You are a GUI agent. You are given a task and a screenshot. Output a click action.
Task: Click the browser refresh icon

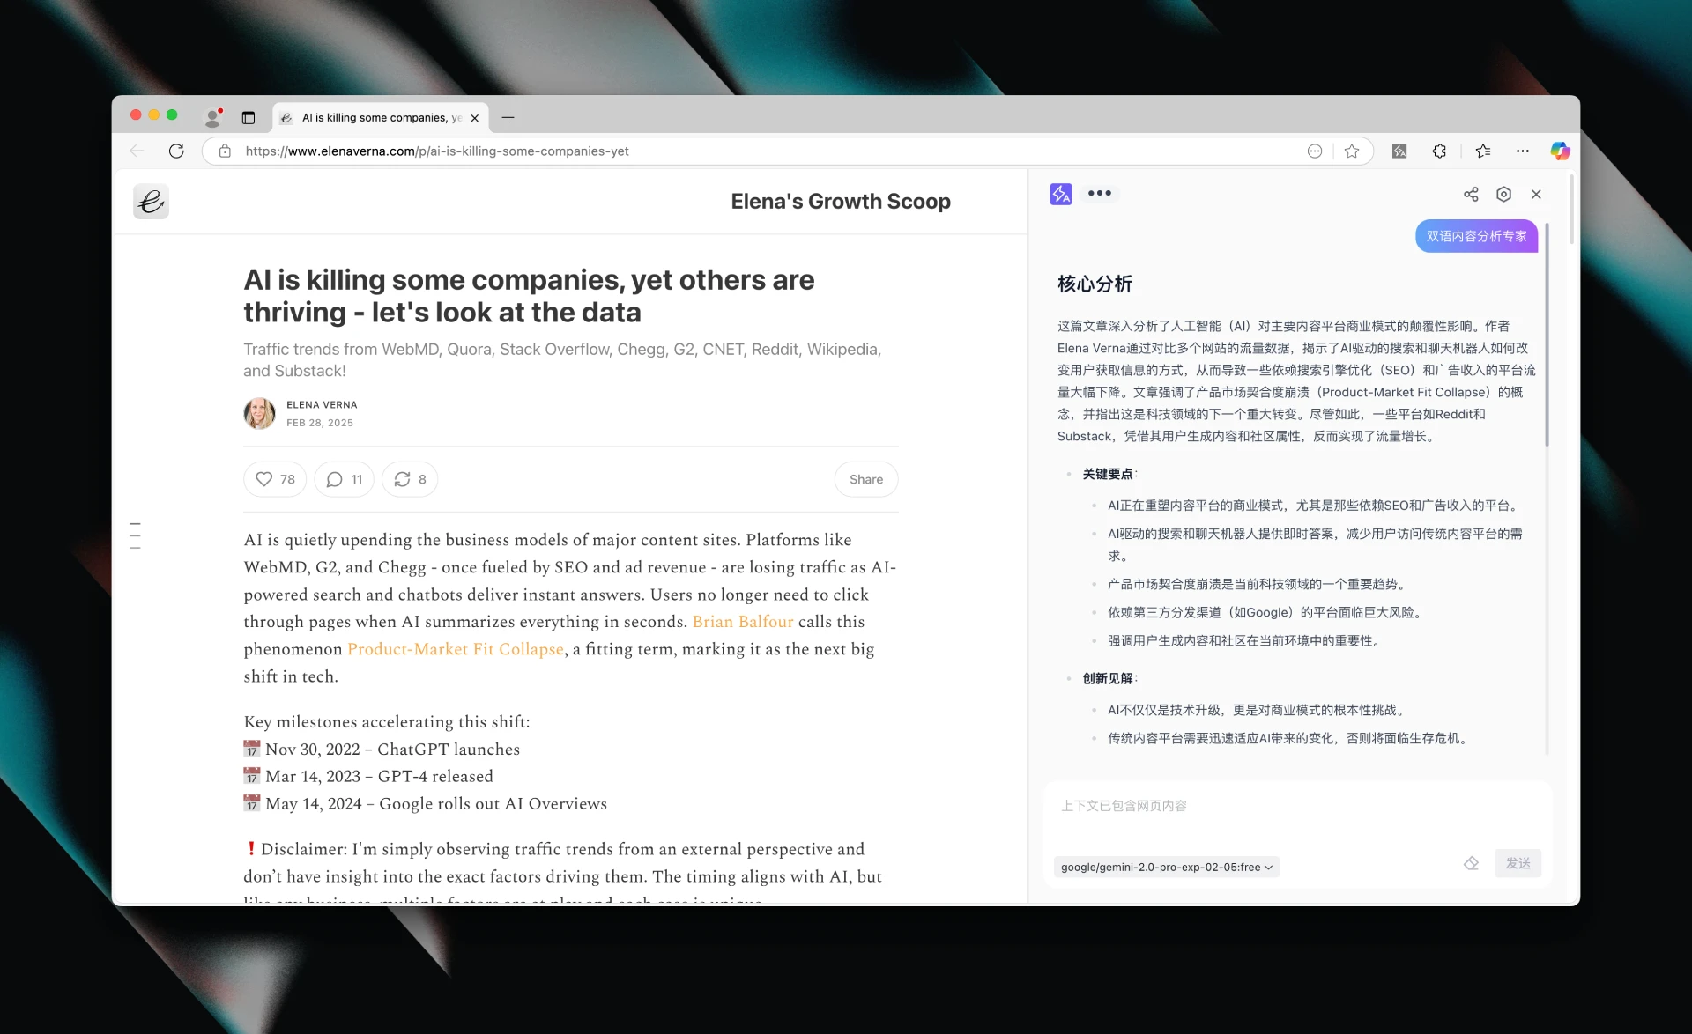pos(176,151)
